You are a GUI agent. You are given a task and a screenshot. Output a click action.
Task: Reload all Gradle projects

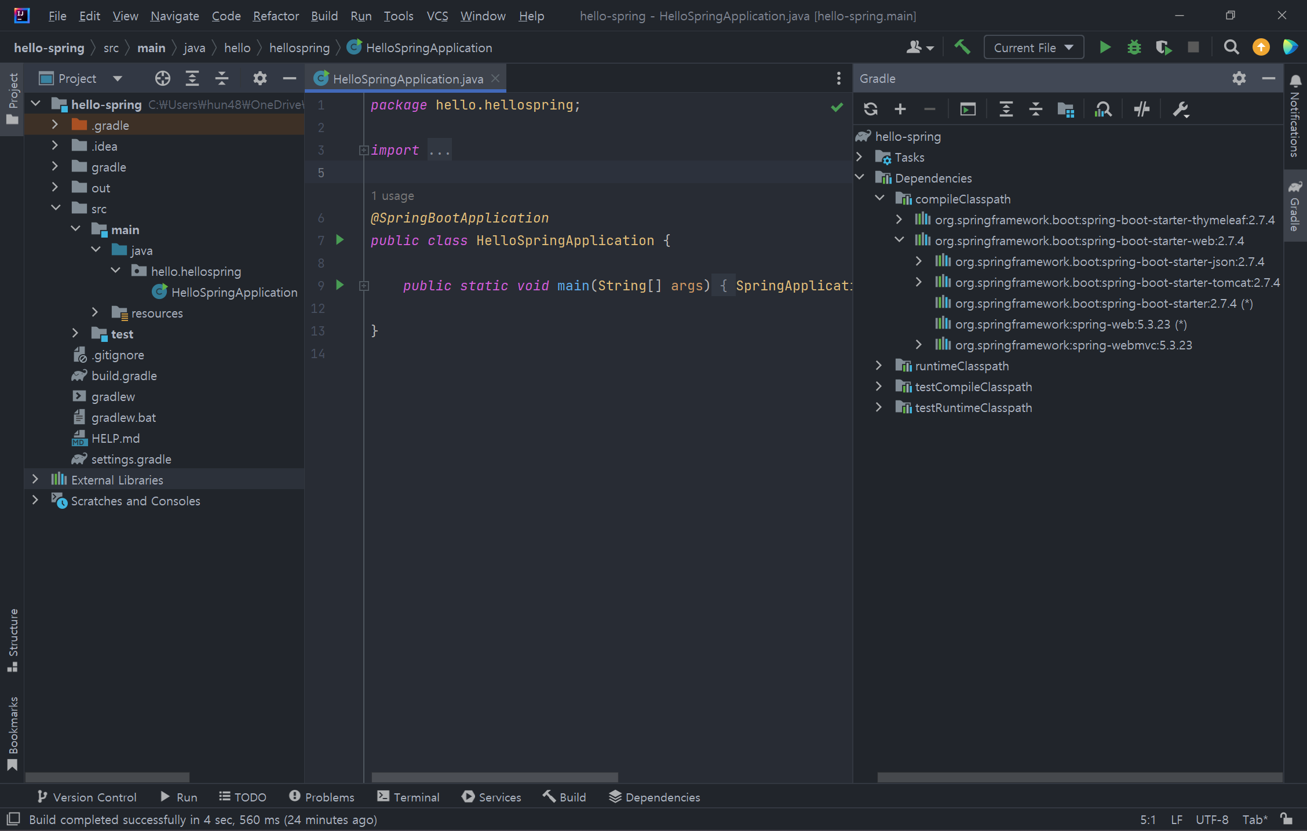click(871, 109)
